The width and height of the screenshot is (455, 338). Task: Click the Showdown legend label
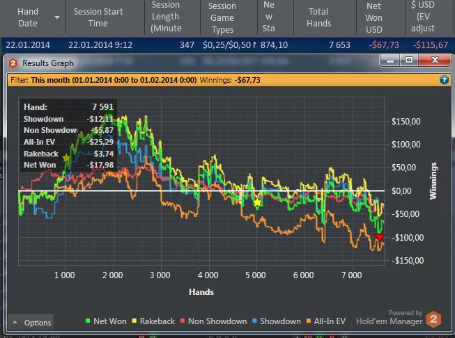(x=280, y=321)
